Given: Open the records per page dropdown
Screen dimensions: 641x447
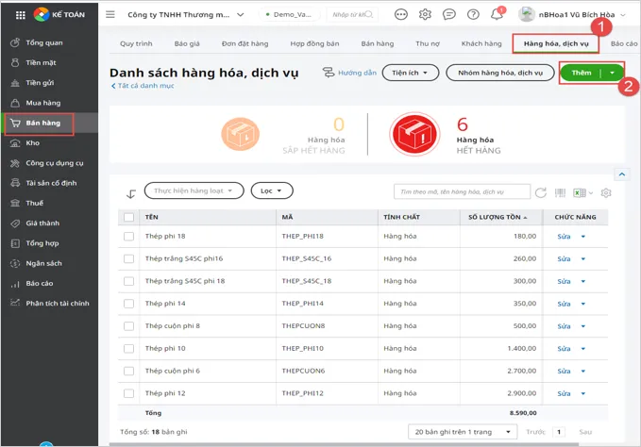Looking at the screenshot, I should tap(460, 432).
